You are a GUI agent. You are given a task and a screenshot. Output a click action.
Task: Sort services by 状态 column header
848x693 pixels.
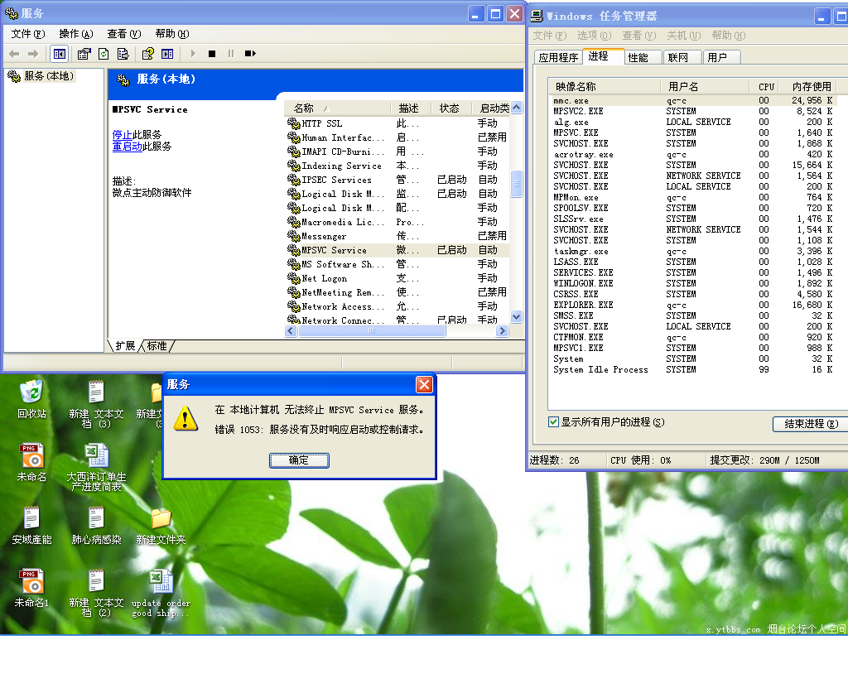pos(451,108)
